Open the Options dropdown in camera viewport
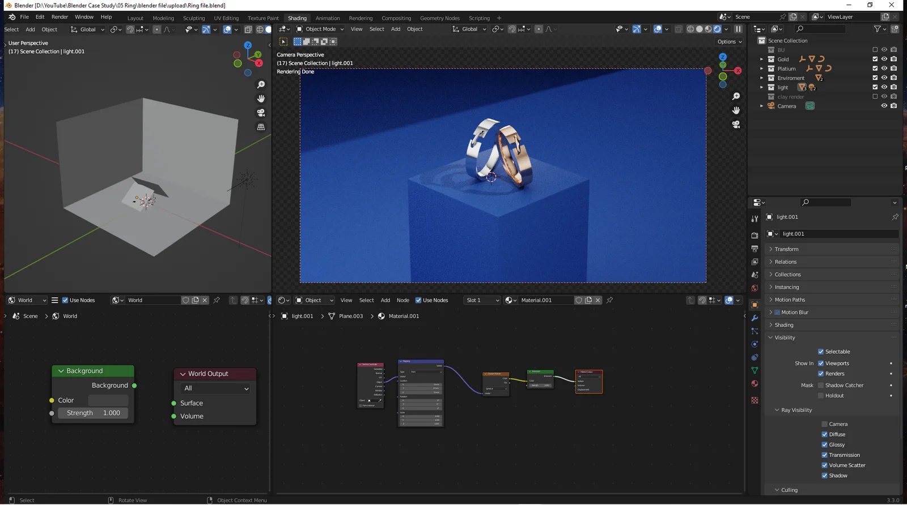The width and height of the screenshot is (907, 505). (730, 41)
